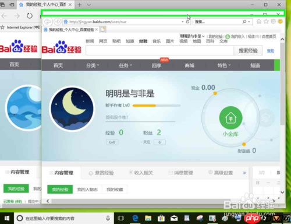The image size is (291, 224).
Task: Expand the 分类 menu in the nav bar
Action: 93,65
